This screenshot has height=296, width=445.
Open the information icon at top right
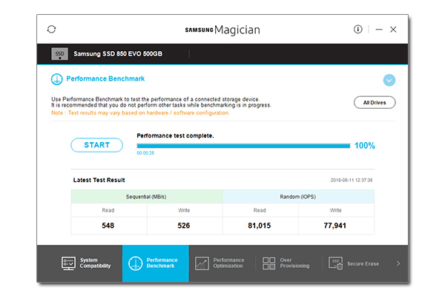click(358, 30)
